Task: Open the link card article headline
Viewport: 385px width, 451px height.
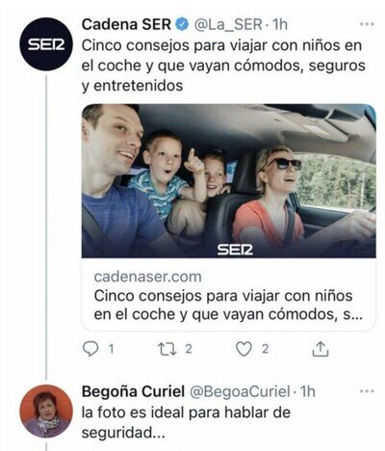Action: [x=228, y=305]
